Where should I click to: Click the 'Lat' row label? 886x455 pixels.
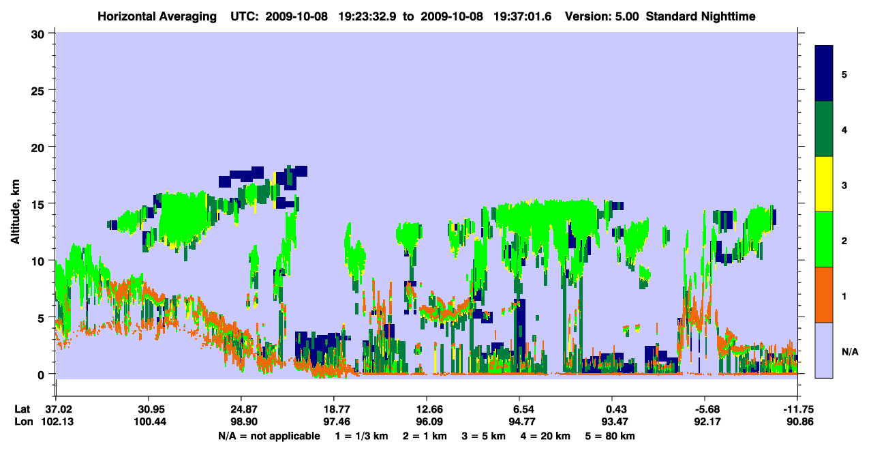coord(22,409)
